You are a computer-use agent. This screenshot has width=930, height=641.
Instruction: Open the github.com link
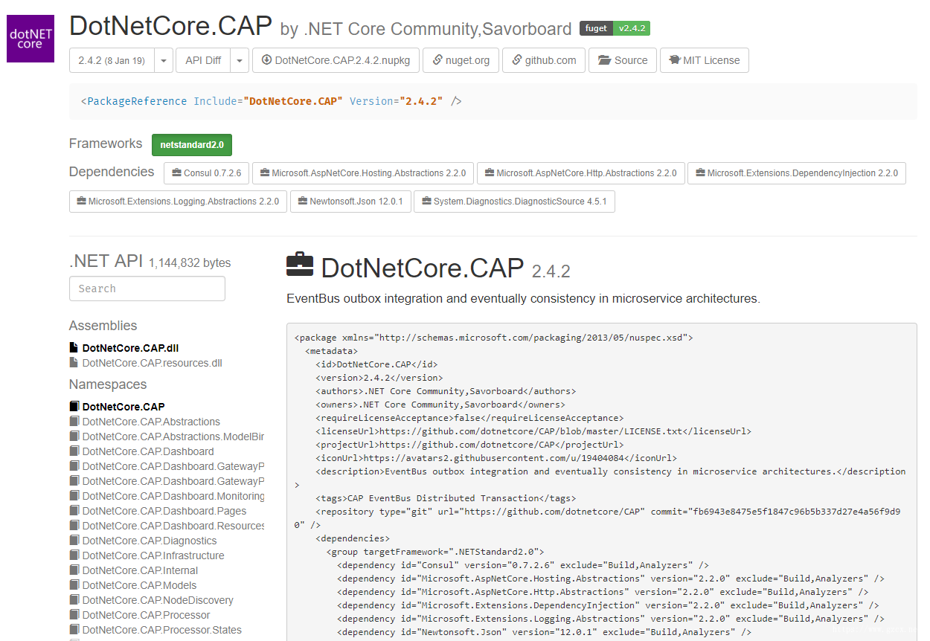[x=544, y=61]
